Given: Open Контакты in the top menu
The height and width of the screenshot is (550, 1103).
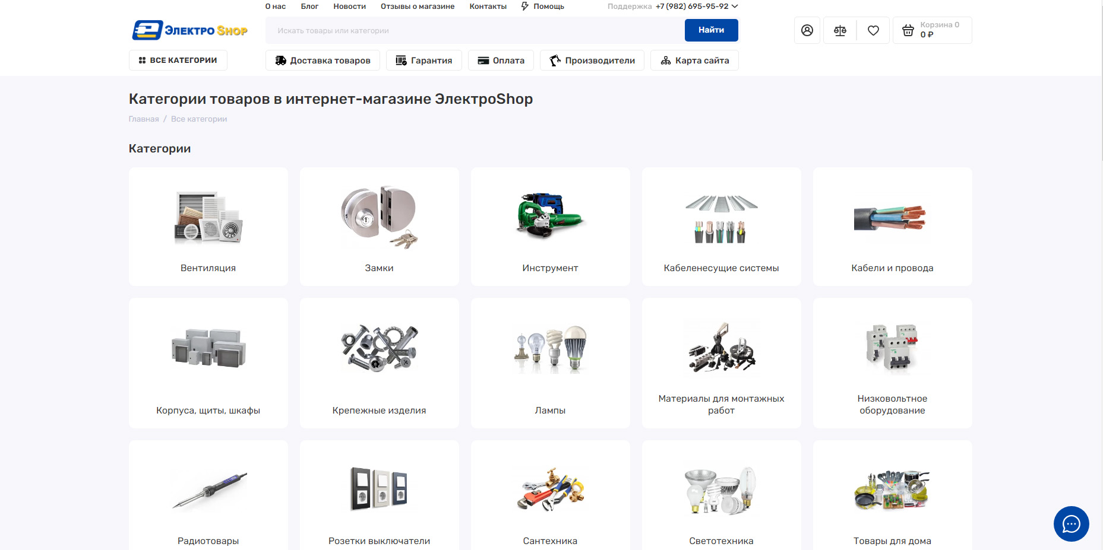Looking at the screenshot, I should pos(488,6).
